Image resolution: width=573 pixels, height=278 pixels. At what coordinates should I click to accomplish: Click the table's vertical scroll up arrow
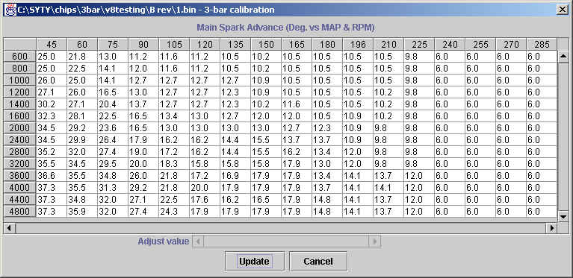tap(563, 56)
